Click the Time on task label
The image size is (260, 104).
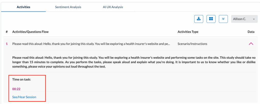(x=22, y=79)
